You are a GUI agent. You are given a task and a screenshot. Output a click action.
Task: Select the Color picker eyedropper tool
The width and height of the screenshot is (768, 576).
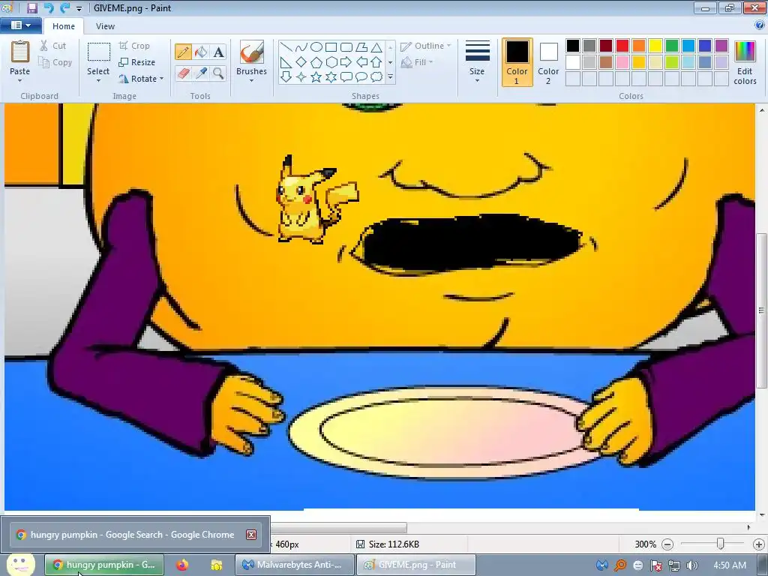pyautogui.click(x=201, y=73)
